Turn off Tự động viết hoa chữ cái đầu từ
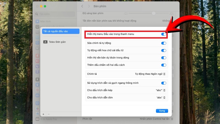Screen dimensions: 220x124 click(x=164, y=50)
